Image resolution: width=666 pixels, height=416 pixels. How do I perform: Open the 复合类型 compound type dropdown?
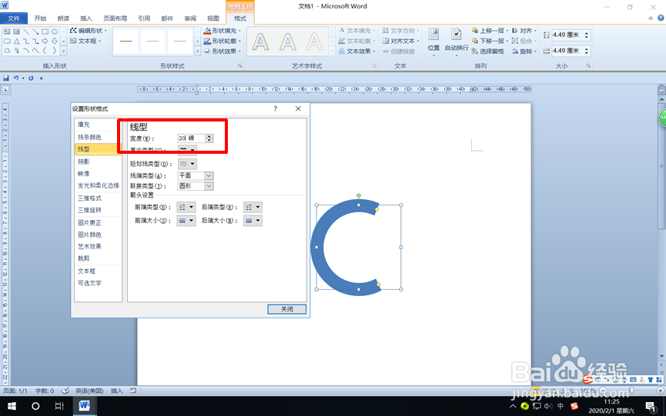click(187, 150)
